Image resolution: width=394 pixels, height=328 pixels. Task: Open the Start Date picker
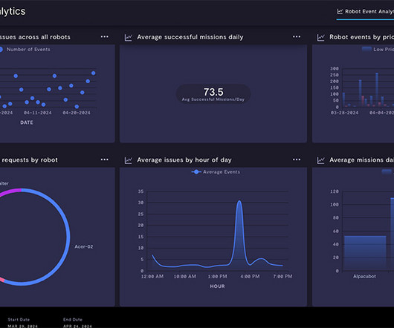tap(22, 323)
